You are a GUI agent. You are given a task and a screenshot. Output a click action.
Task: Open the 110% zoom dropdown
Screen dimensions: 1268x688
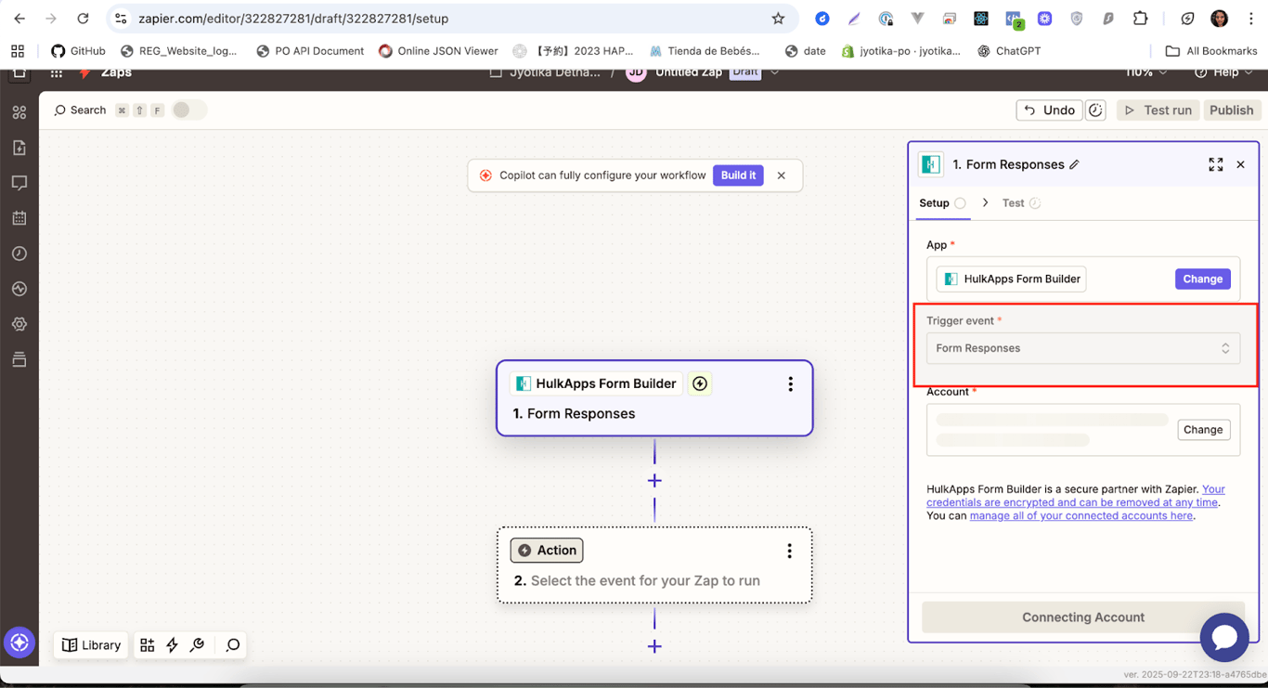pos(1145,72)
